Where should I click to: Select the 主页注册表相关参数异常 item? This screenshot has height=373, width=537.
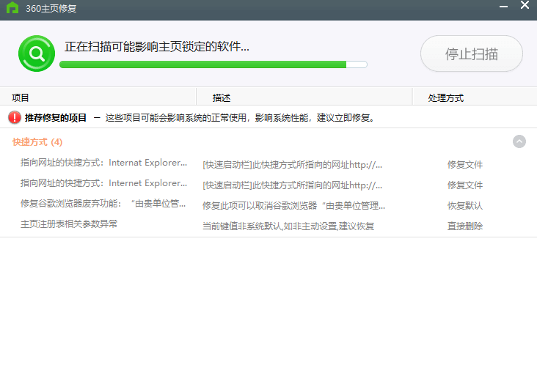(x=69, y=224)
